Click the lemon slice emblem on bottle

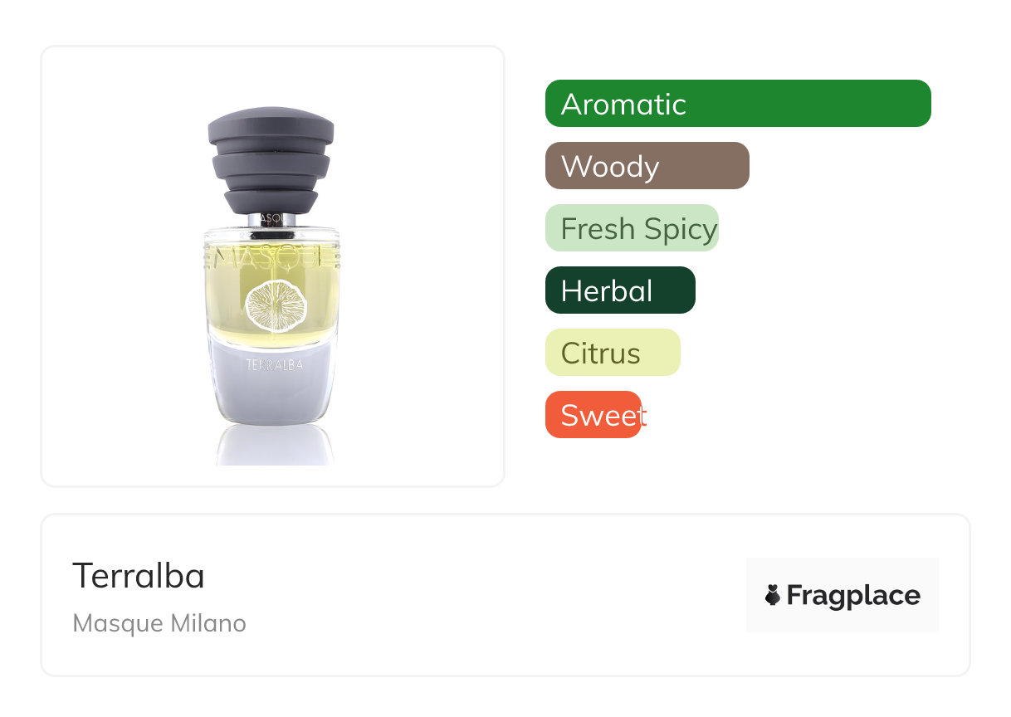click(x=276, y=305)
